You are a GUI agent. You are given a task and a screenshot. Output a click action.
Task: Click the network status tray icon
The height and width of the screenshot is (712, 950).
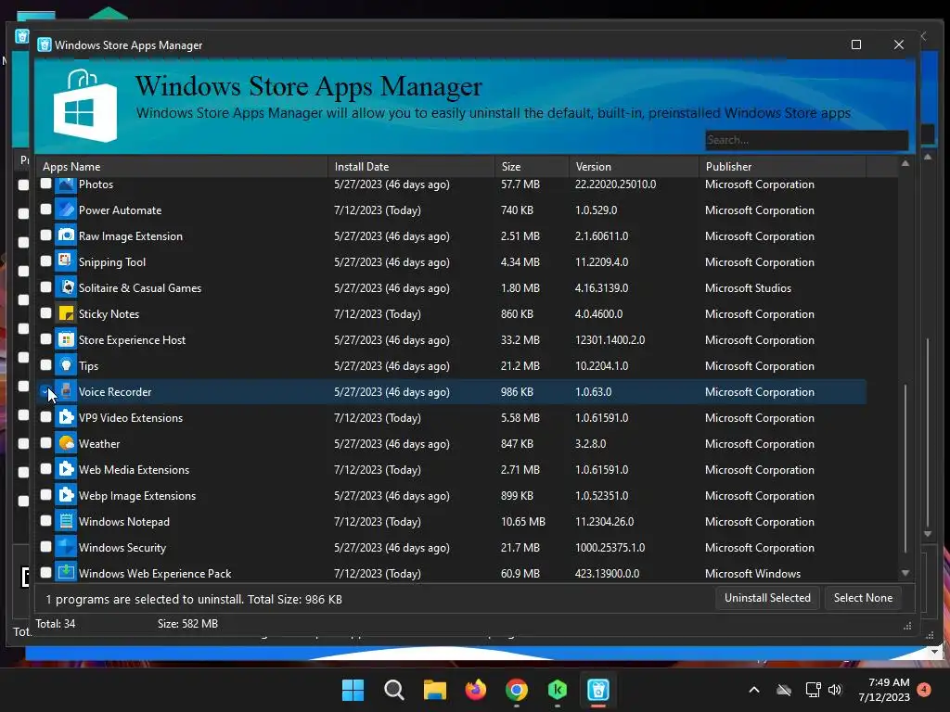pyautogui.click(x=813, y=690)
